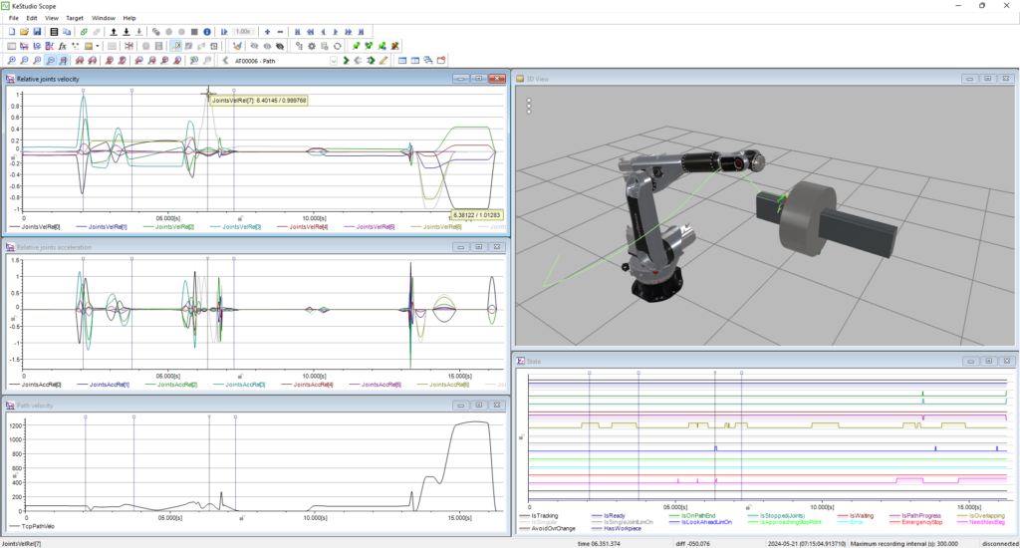This screenshot has height=548, width=1020.
Task: Click the fx formula icon
Action: coord(63,46)
